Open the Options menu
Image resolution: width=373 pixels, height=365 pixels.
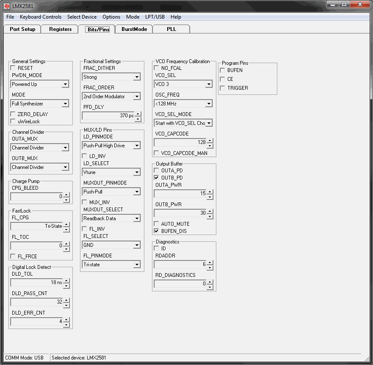coord(111,17)
